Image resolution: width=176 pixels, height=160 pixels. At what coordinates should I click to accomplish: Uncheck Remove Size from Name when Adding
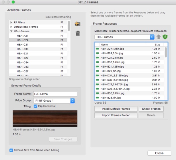11,150
